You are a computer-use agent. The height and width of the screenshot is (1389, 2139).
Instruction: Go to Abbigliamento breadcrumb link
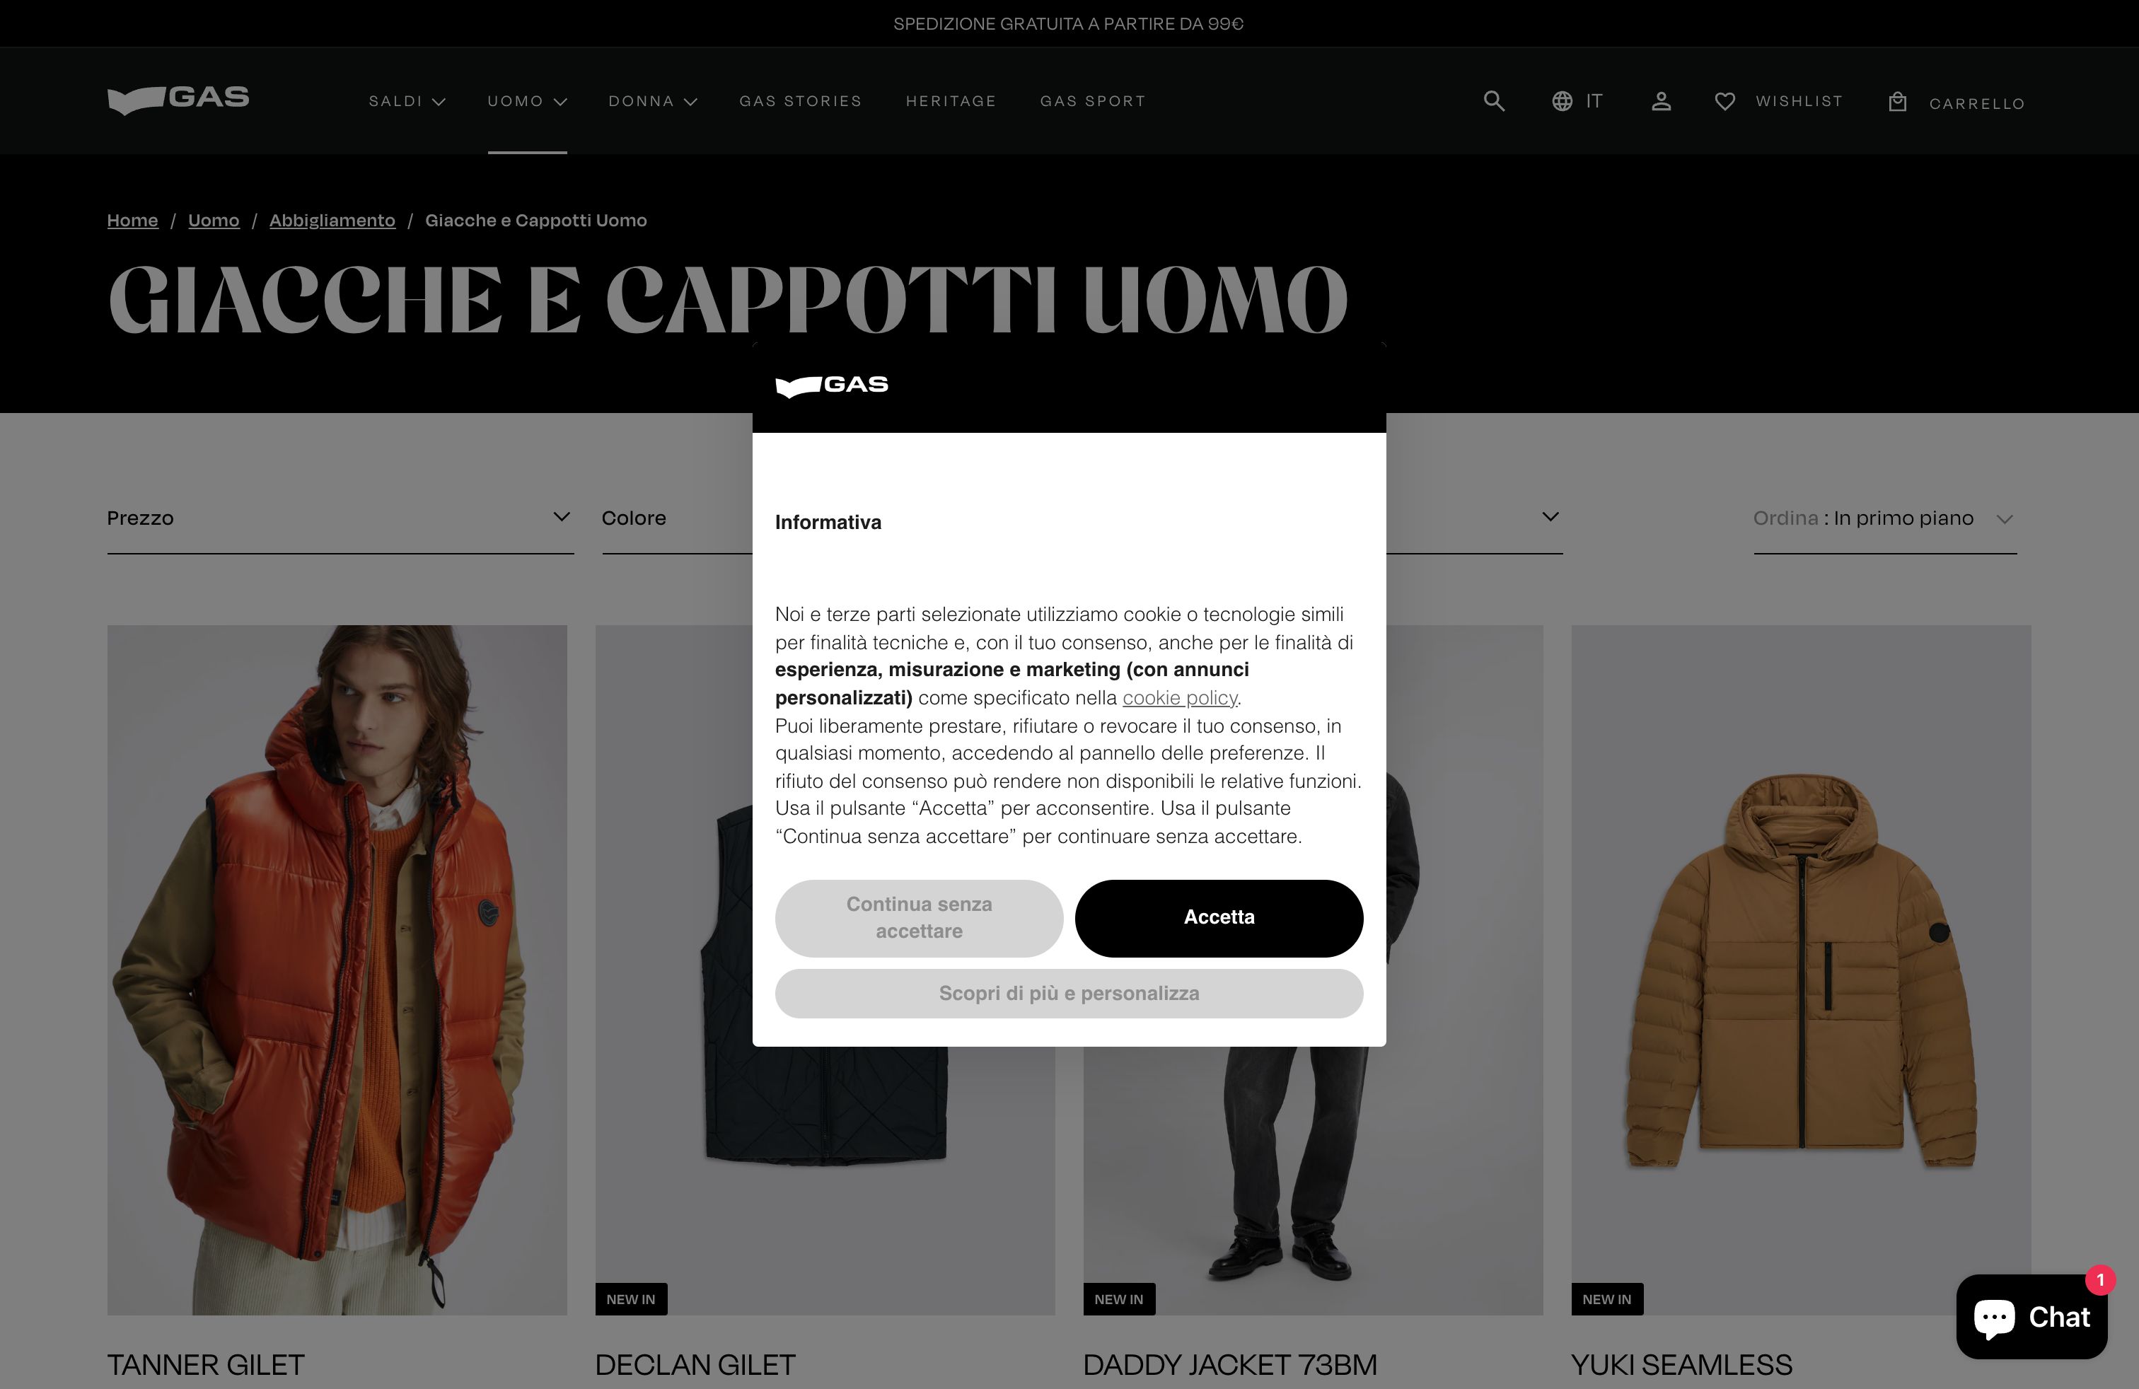332,220
